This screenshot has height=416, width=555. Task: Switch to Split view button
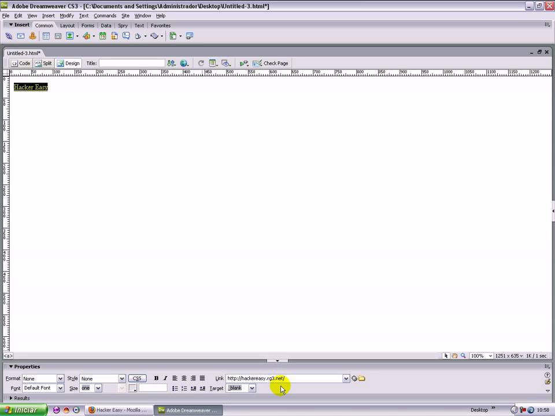tap(43, 64)
